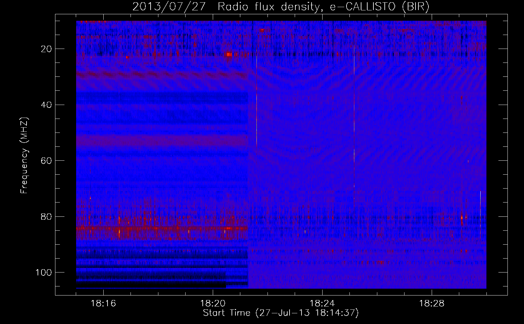Click the 20 MHz frequency tick label
The height and width of the screenshot is (324, 524).
(47, 49)
